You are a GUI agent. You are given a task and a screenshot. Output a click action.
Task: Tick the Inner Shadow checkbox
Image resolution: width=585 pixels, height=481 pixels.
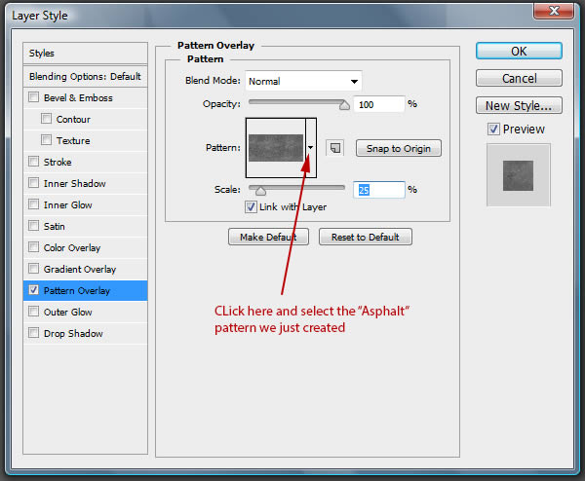coord(33,183)
